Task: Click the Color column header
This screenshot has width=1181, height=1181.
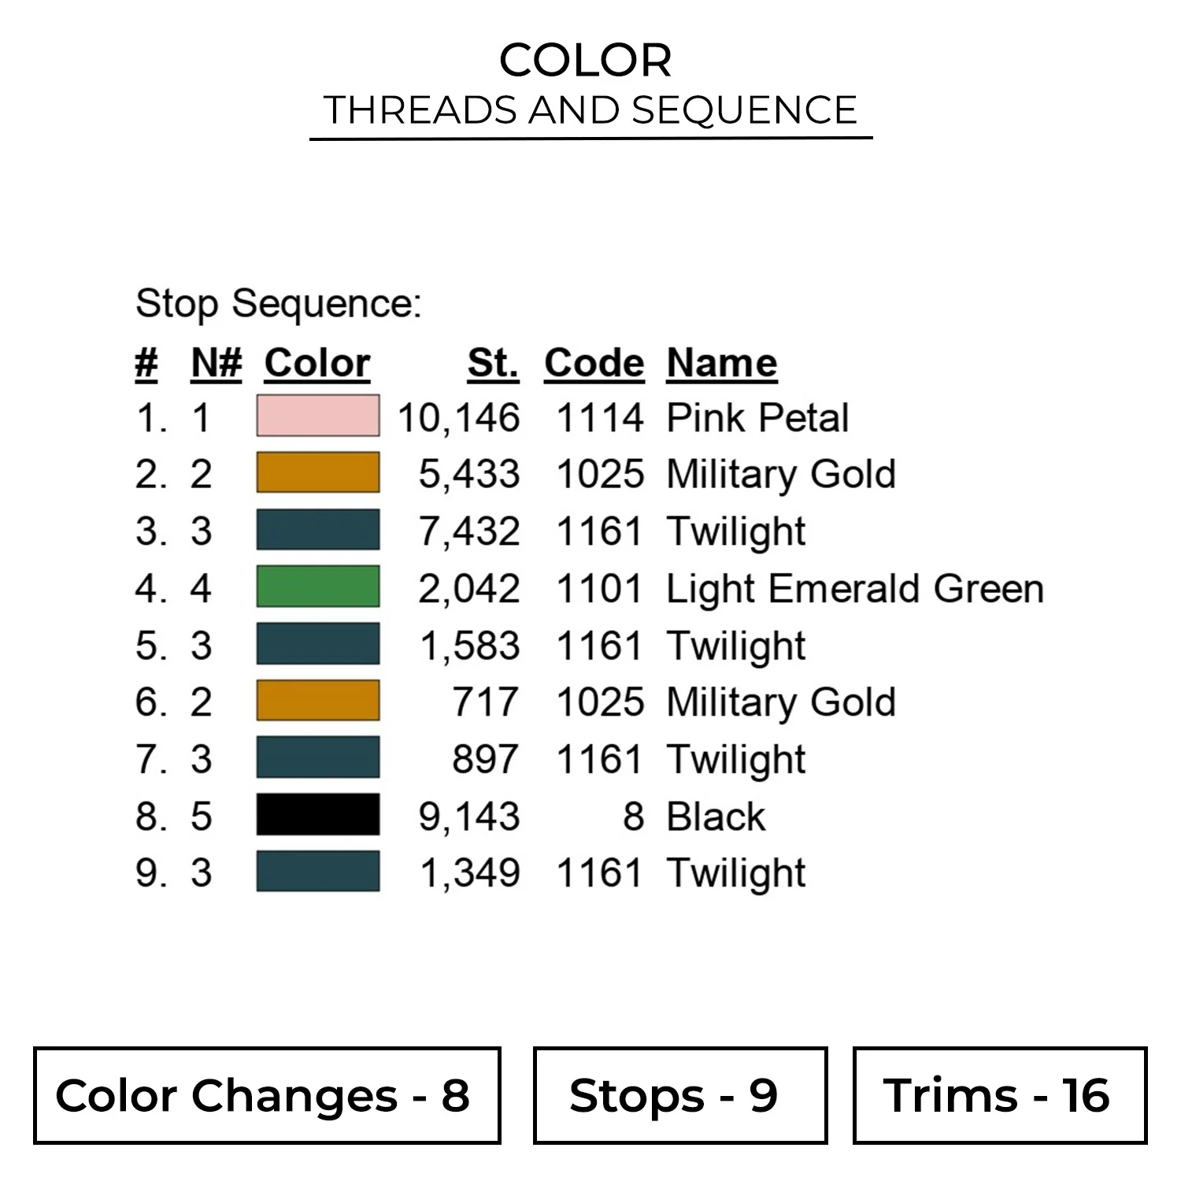Action: tap(317, 363)
